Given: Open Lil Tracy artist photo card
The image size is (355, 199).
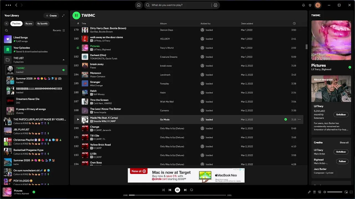Looking at the screenshot, I should coord(331,89).
